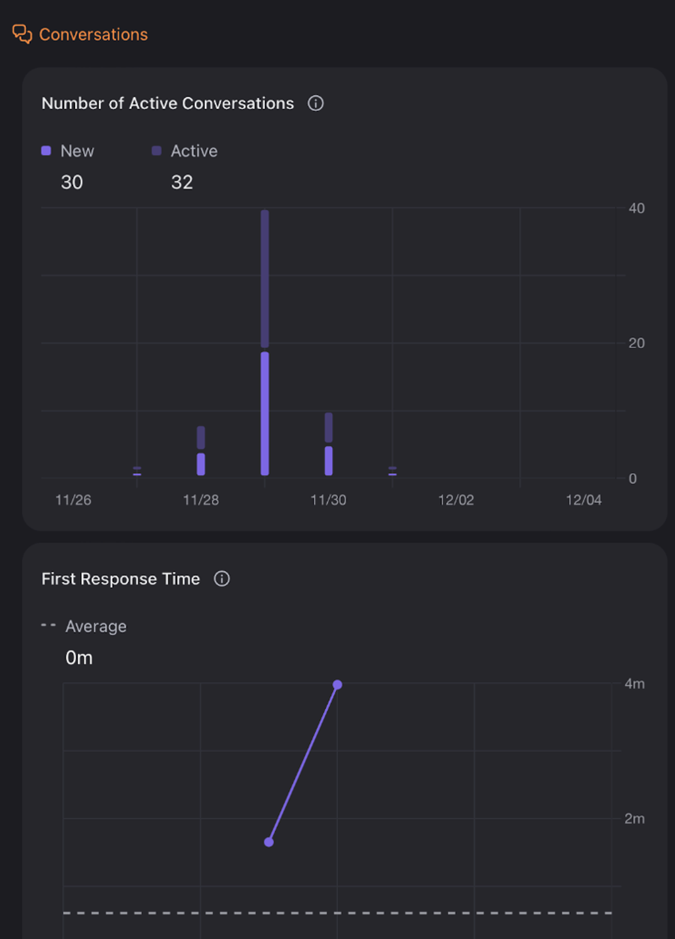Click the New count value 30
675x939 pixels.
[x=72, y=182]
